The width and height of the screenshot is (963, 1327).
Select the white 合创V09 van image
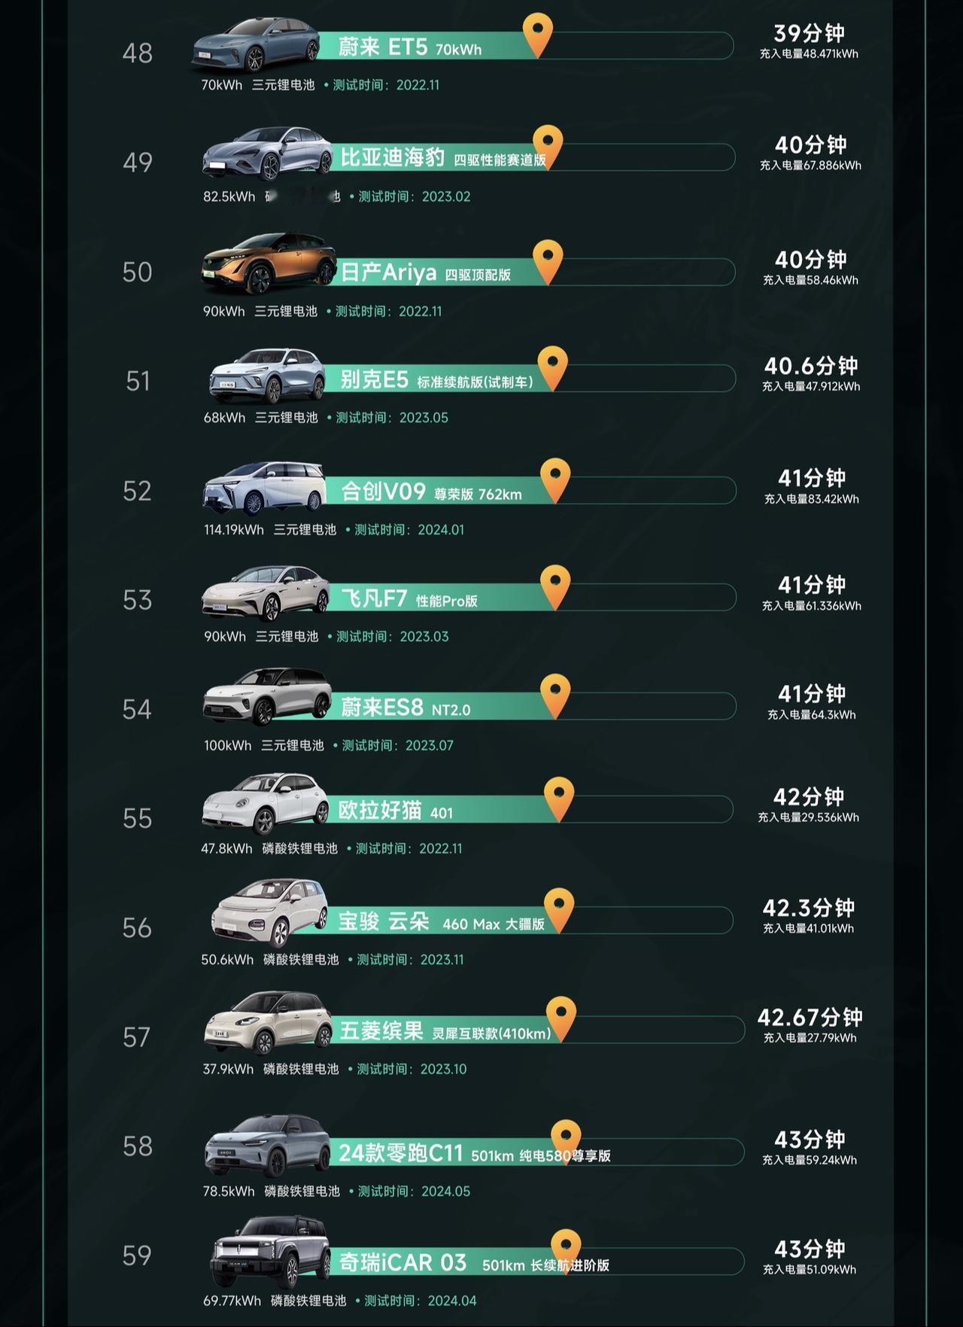pos(264,488)
